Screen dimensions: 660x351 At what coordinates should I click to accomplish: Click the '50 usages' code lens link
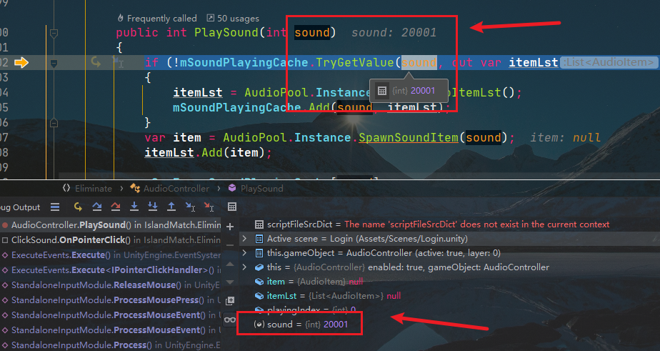232,18
